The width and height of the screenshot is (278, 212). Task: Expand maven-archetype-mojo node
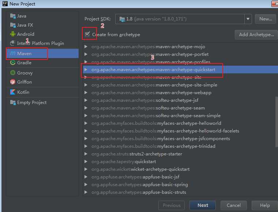click(86, 46)
